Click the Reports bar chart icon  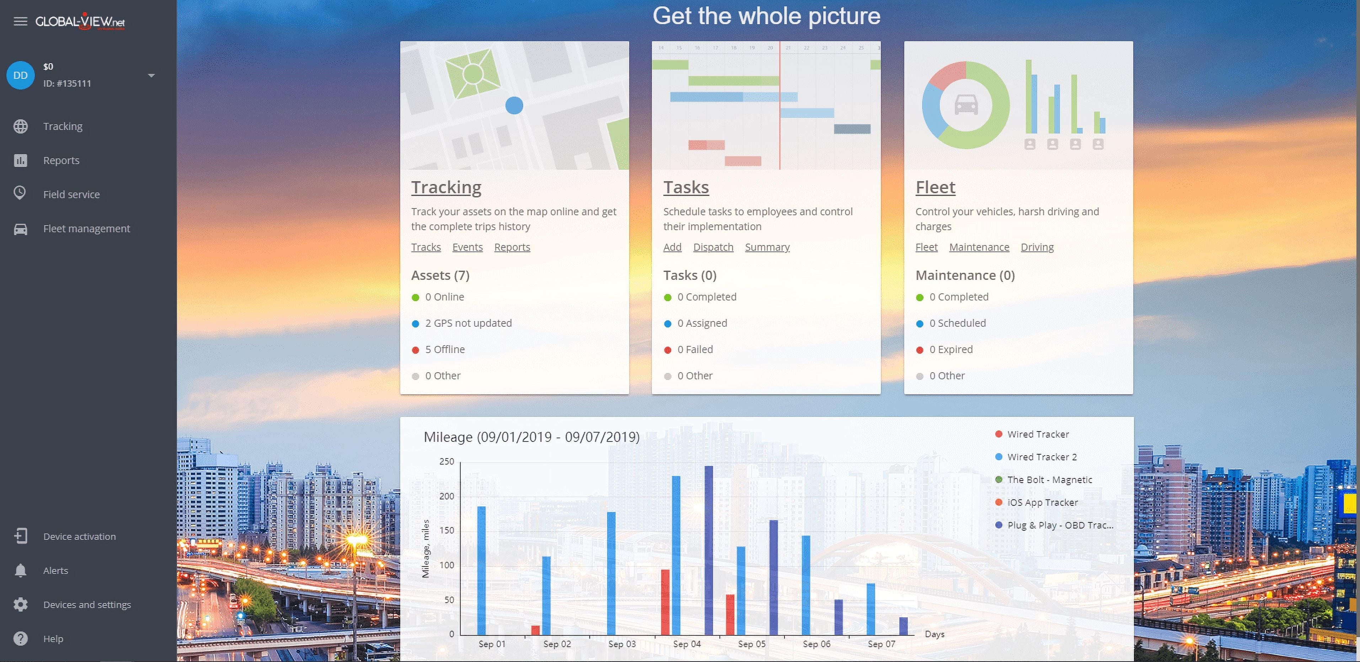pyautogui.click(x=21, y=161)
